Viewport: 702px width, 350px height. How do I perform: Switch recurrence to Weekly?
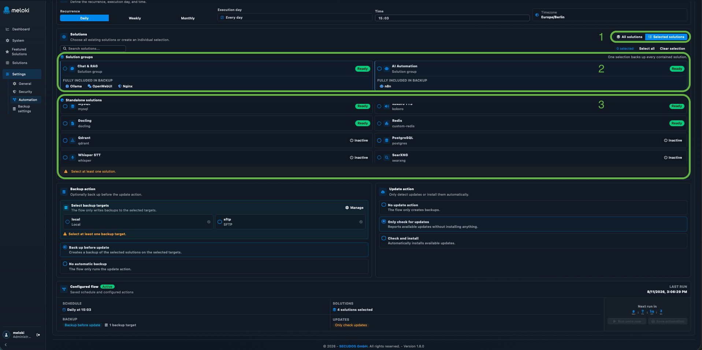click(x=135, y=18)
